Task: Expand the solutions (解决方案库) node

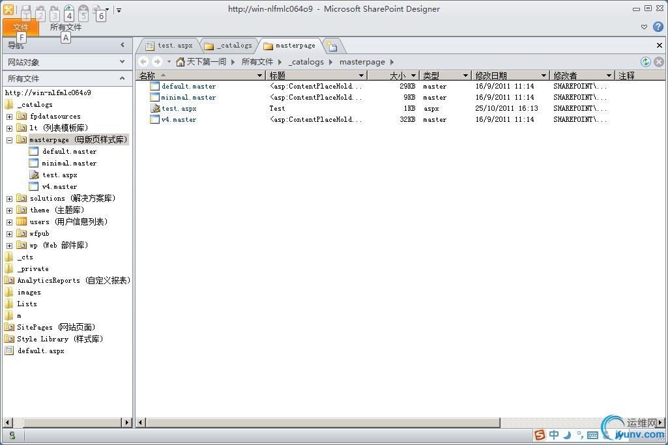Action: click(9, 199)
